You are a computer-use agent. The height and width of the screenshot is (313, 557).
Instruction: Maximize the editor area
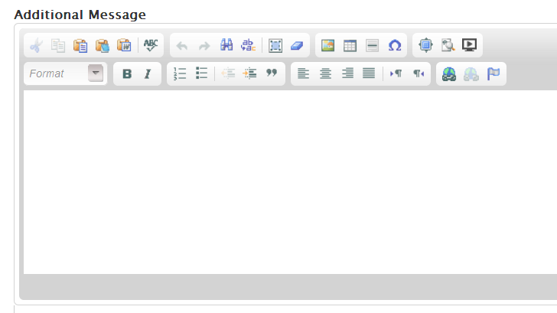[425, 46]
